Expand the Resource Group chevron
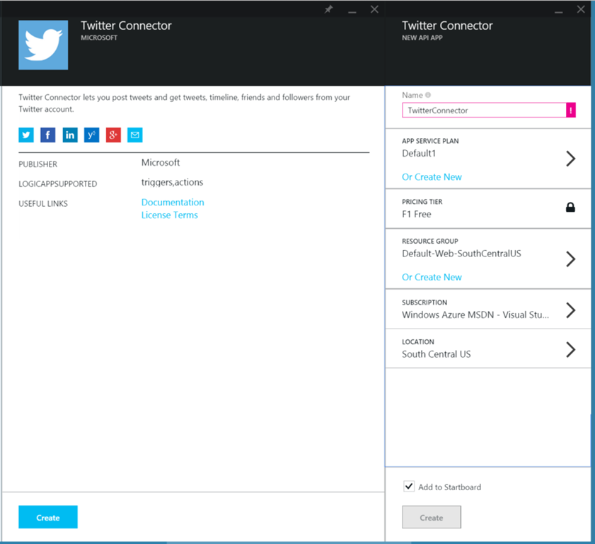Image resolution: width=595 pixels, height=544 pixels. coord(571,259)
